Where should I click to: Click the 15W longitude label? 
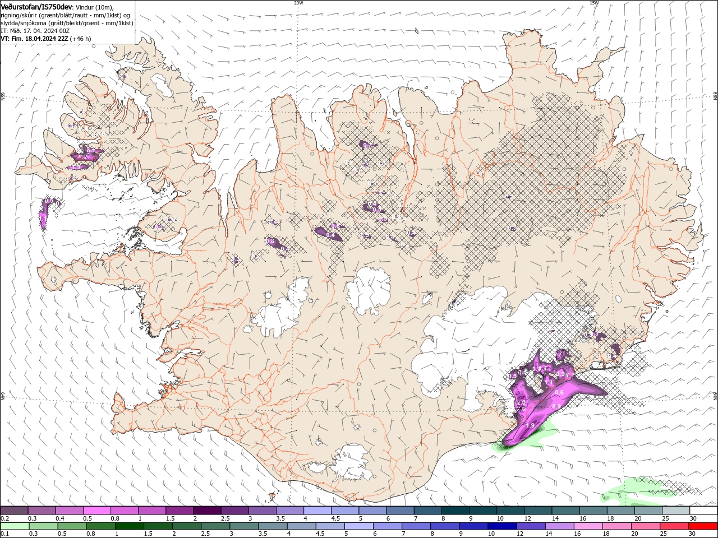[594, 3]
